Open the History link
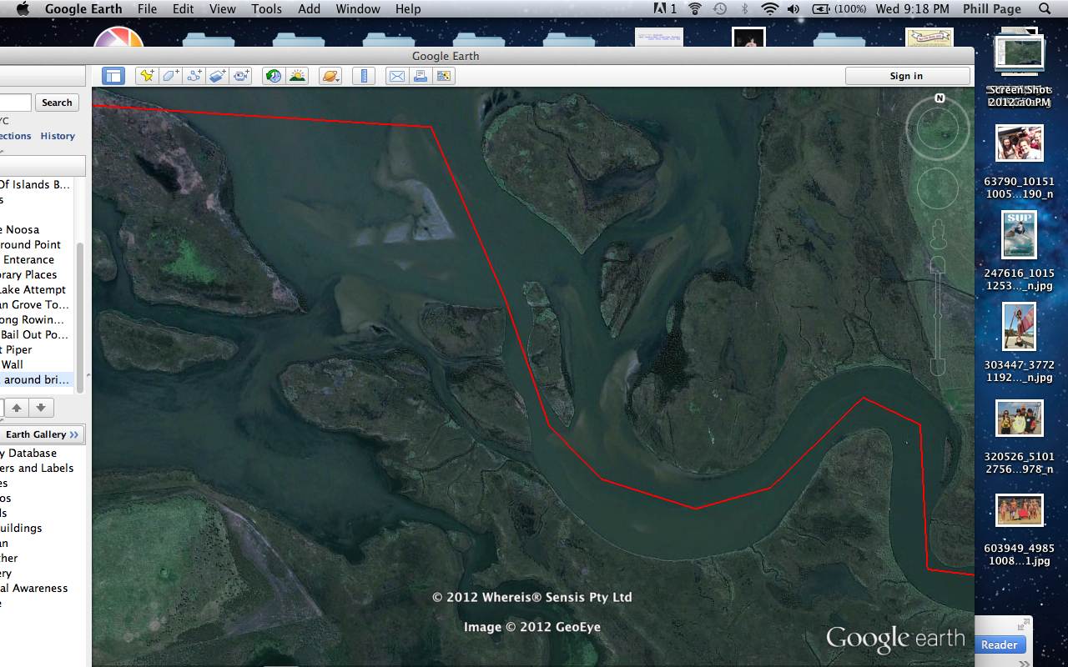The height and width of the screenshot is (667, 1068). pyautogui.click(x=58, y=136)
